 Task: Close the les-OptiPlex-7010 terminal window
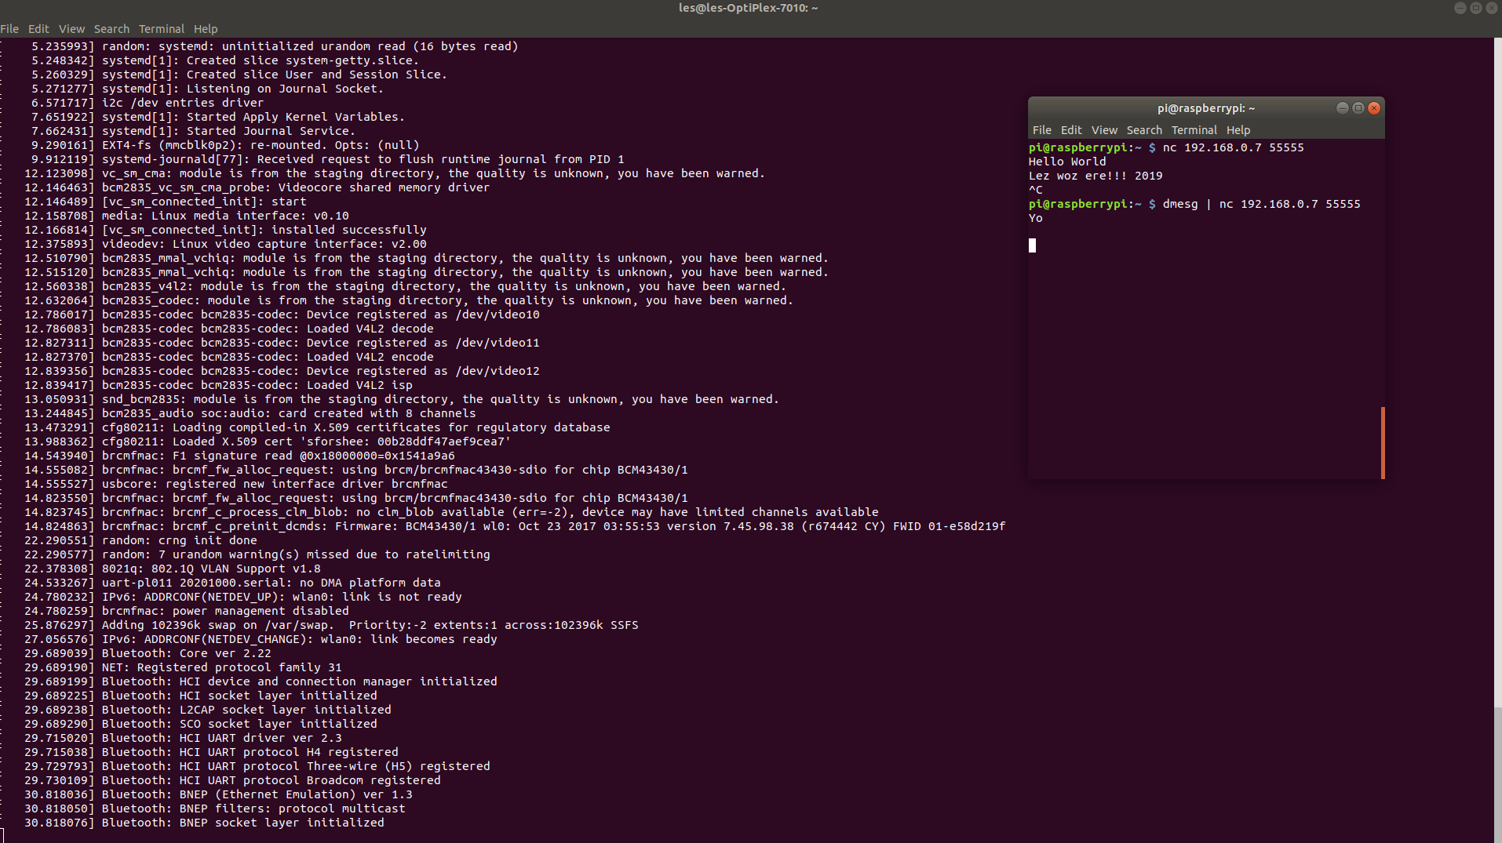1492,8
